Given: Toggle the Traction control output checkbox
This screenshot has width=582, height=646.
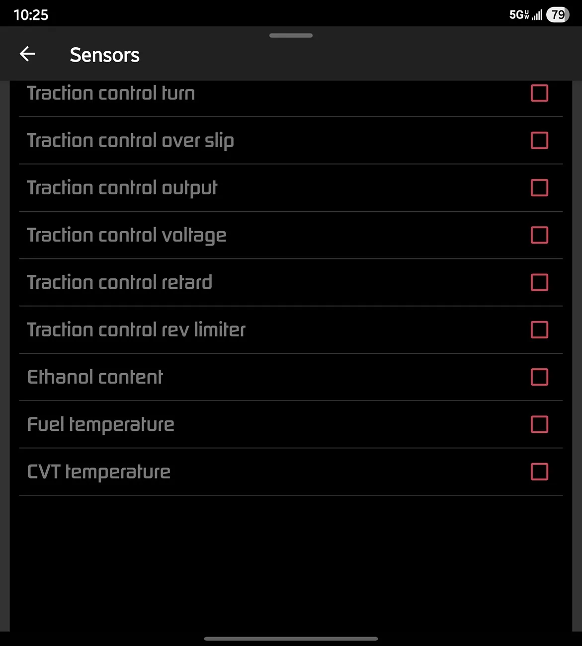Looking at the screenshot, I should [539, 188].
